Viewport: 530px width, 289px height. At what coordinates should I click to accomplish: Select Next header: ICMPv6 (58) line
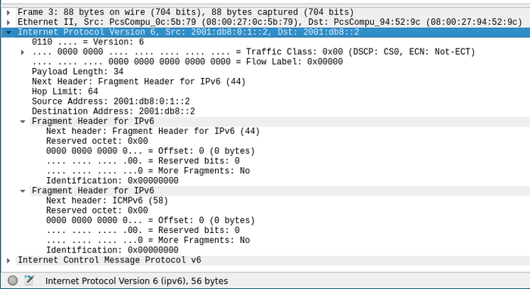pyautogui.click(x=108, y=201)
